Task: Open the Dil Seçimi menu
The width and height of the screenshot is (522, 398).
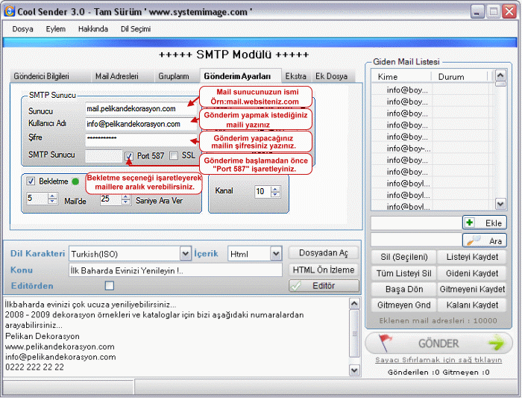Action: [136, 29]
